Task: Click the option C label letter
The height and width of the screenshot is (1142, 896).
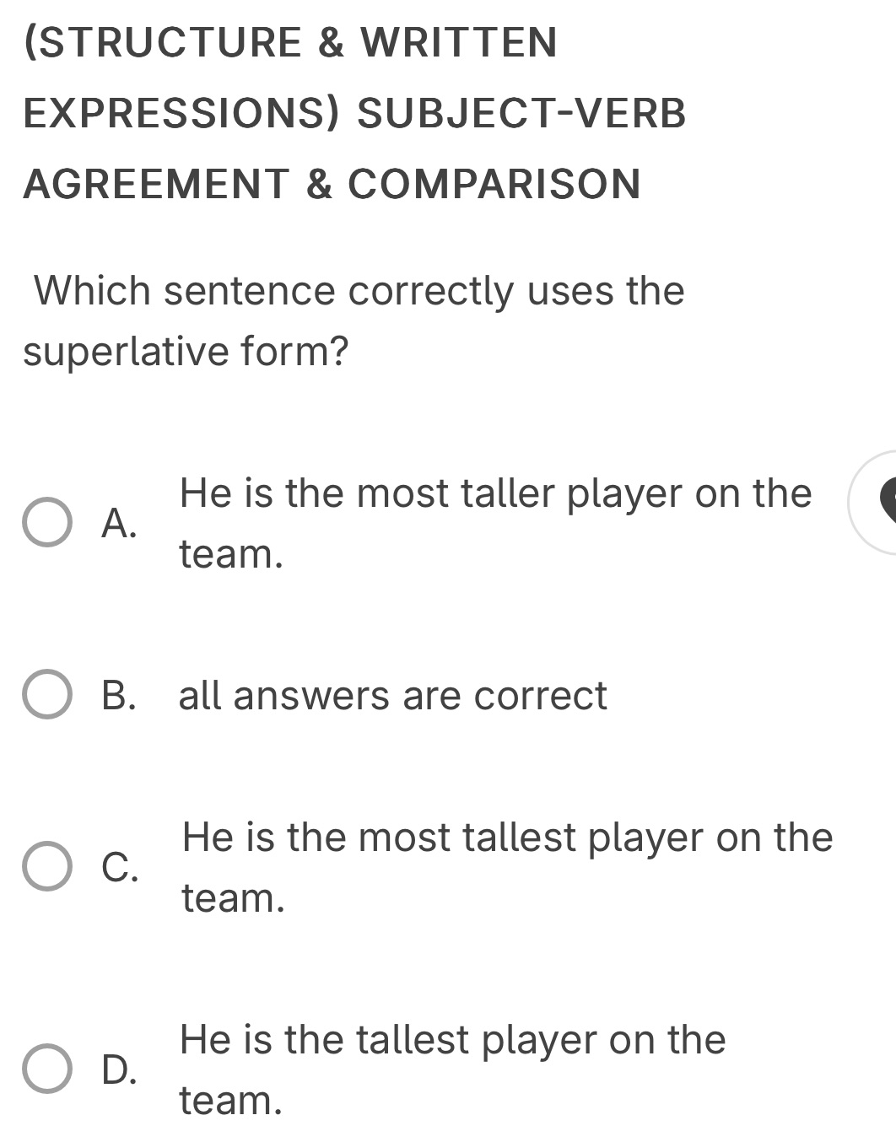Action: [x=119, y=866]
